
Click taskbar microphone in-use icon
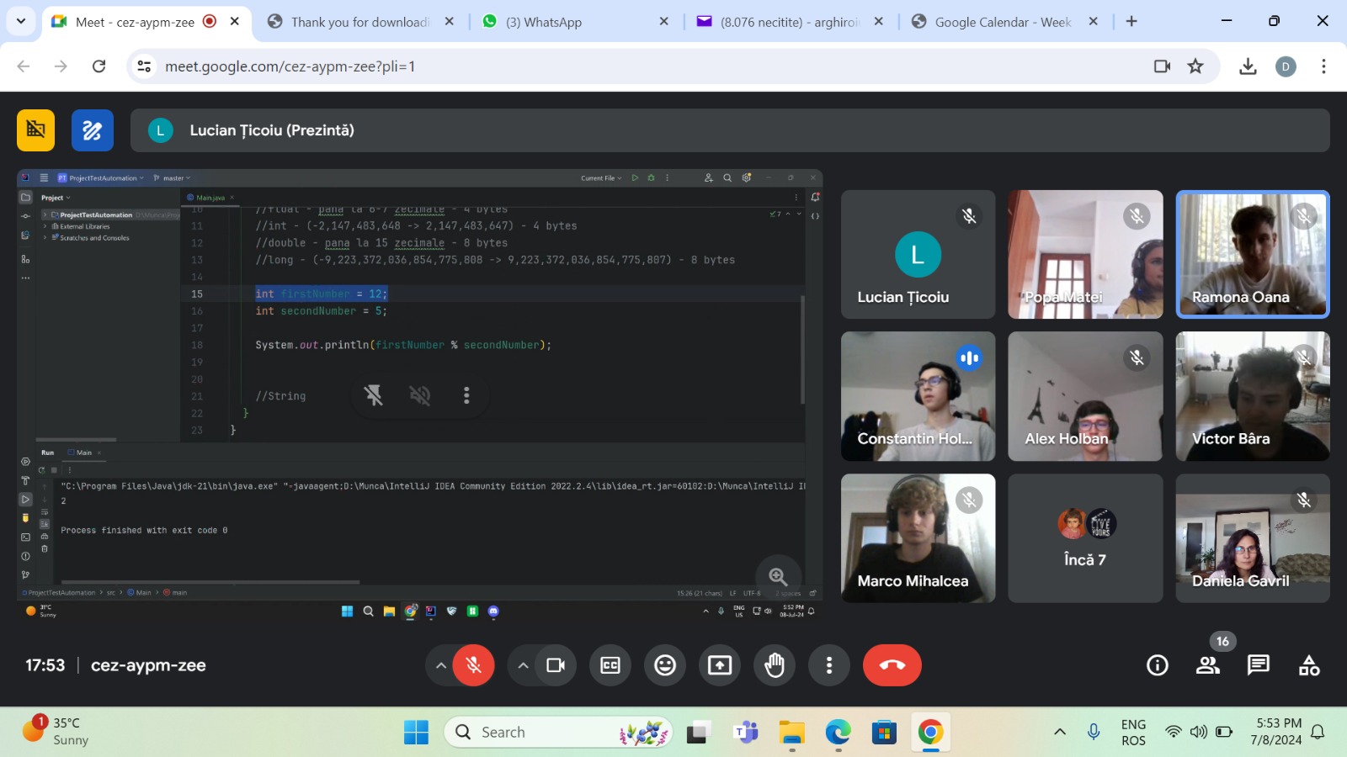1094,732
